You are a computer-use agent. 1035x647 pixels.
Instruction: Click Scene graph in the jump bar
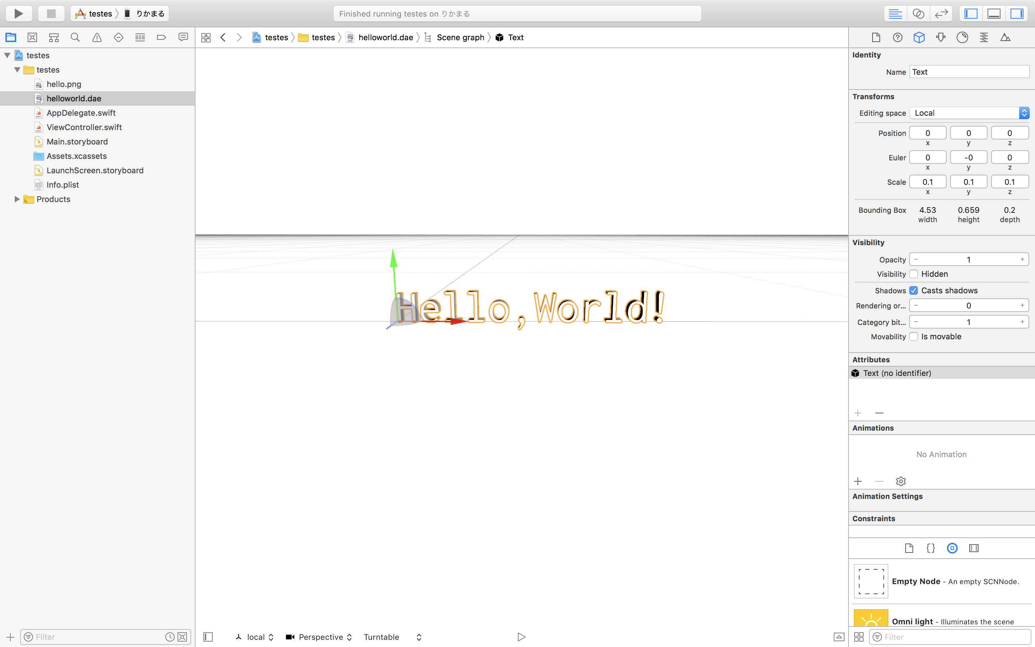[461, 37]
